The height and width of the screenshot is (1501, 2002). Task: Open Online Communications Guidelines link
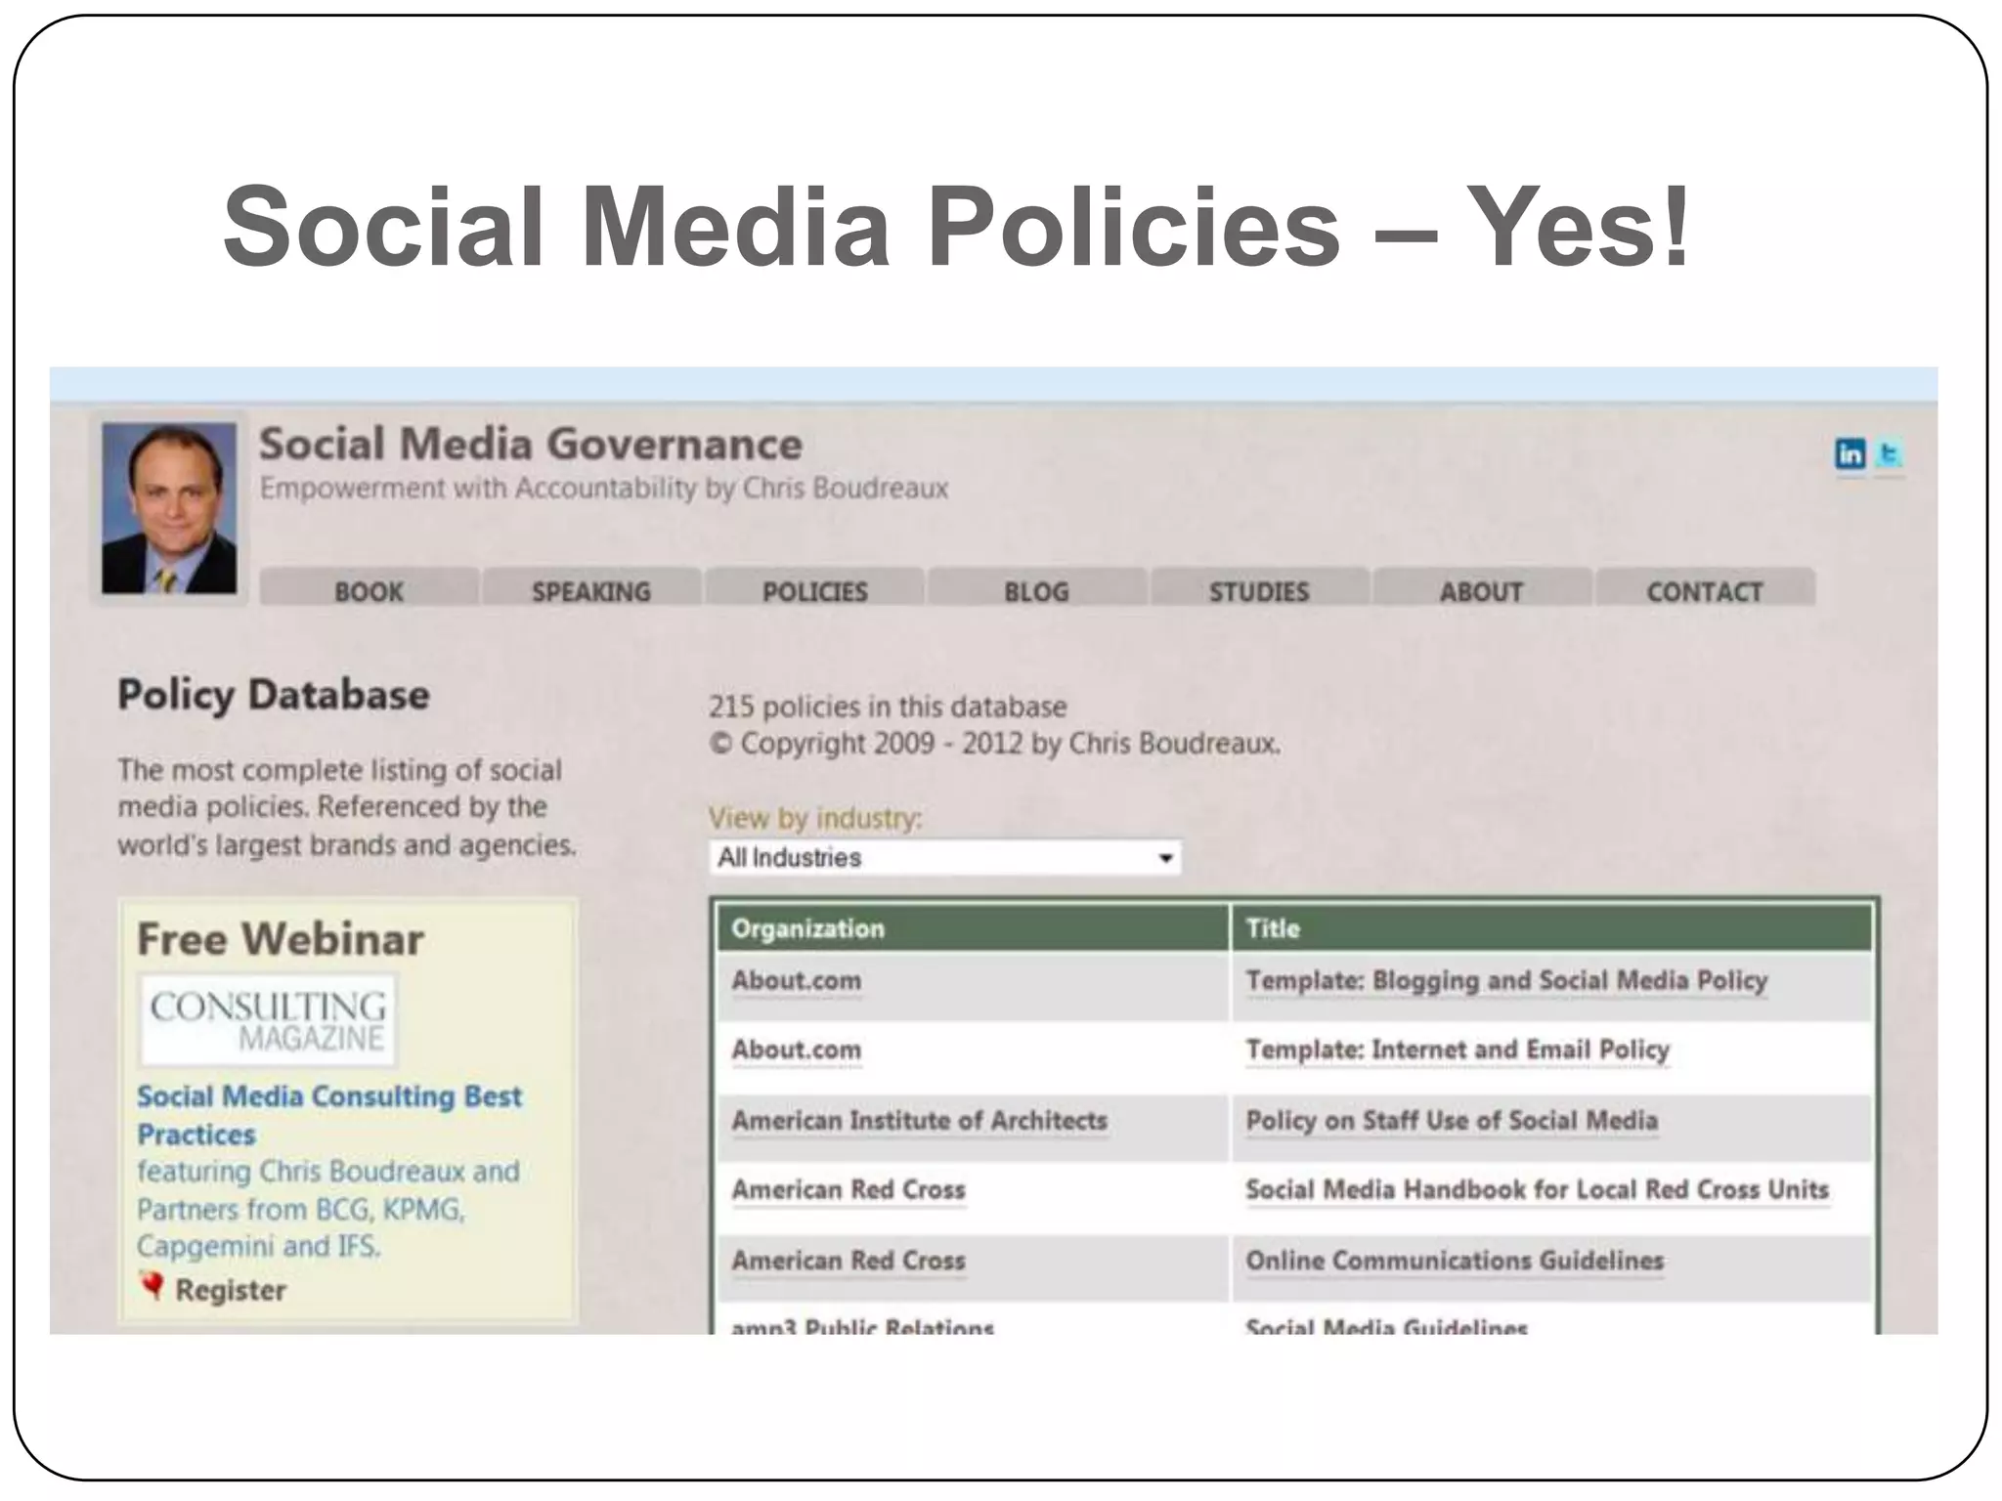click(1455, 1261)
